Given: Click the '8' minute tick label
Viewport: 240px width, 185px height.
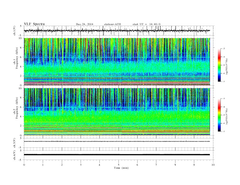Looking at the screenshot, I should [175, 165].
